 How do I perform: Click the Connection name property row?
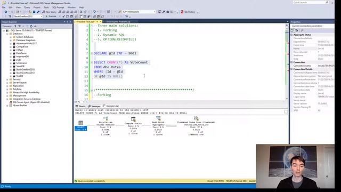pos(313,66)
